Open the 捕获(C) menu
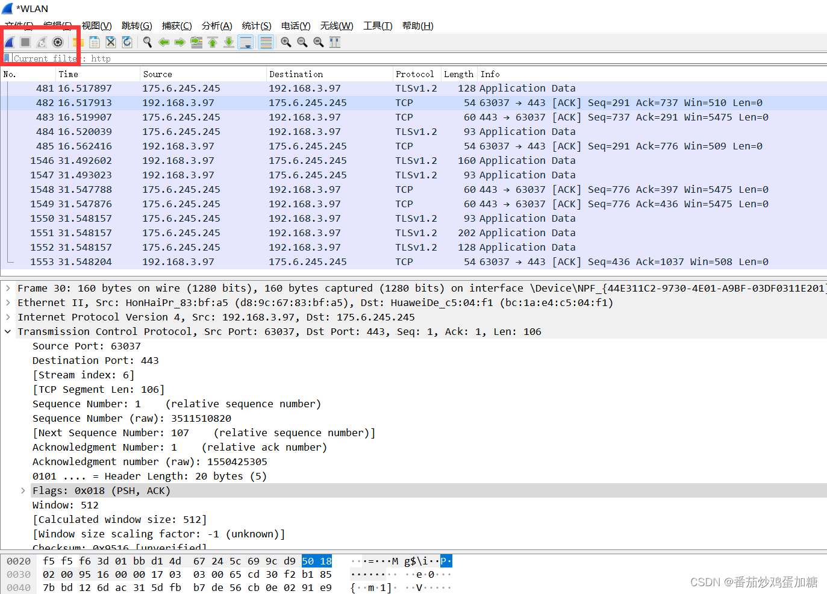827x594 pixels. (177, 25)
